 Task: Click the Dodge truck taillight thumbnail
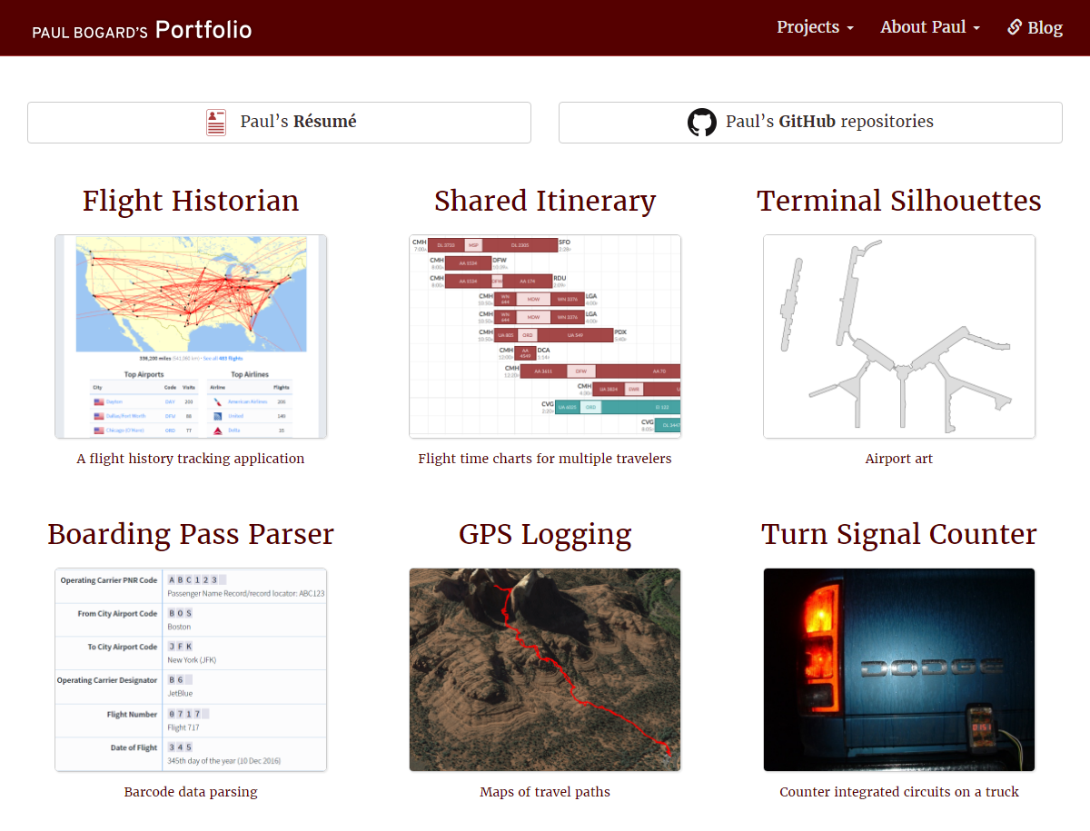coord(899,670)
